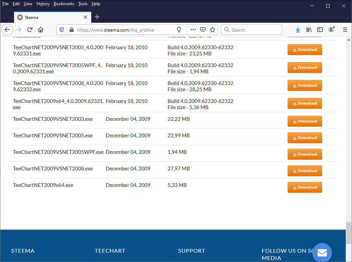Click File size - 5,36 MB text

pyautogui.click(x=188, y=107)
